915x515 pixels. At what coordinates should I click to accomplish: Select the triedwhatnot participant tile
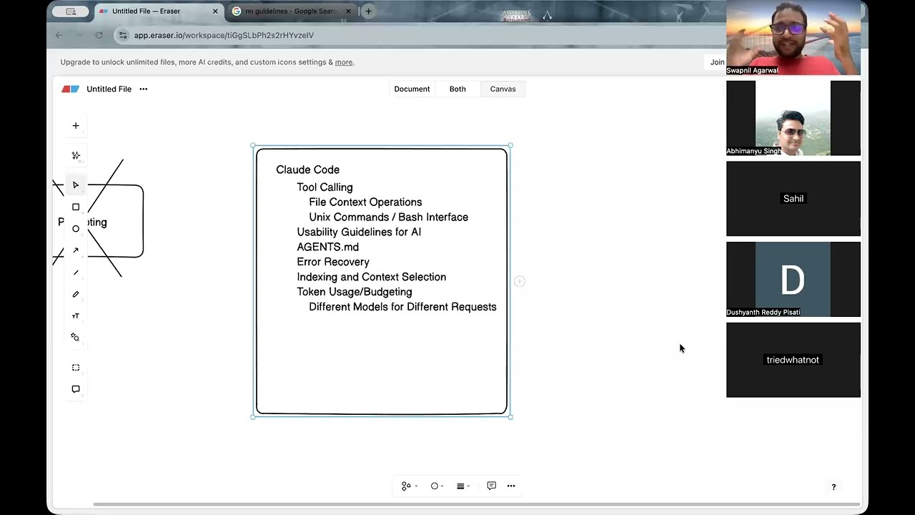coord(793,360)
